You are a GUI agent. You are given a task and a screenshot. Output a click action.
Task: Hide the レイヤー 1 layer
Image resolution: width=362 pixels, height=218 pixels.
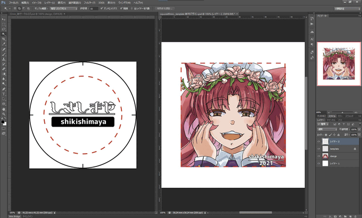318,164
